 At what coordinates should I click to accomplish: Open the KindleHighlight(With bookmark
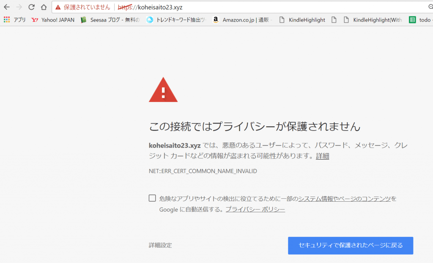373,19
